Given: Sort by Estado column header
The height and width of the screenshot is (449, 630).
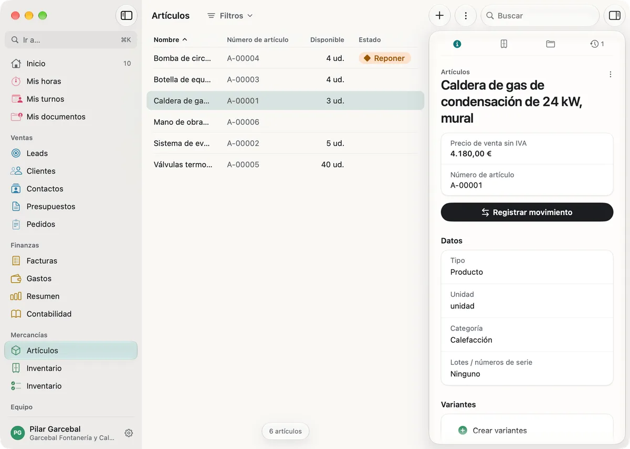Looking at the screenshot, I should 370,40.
